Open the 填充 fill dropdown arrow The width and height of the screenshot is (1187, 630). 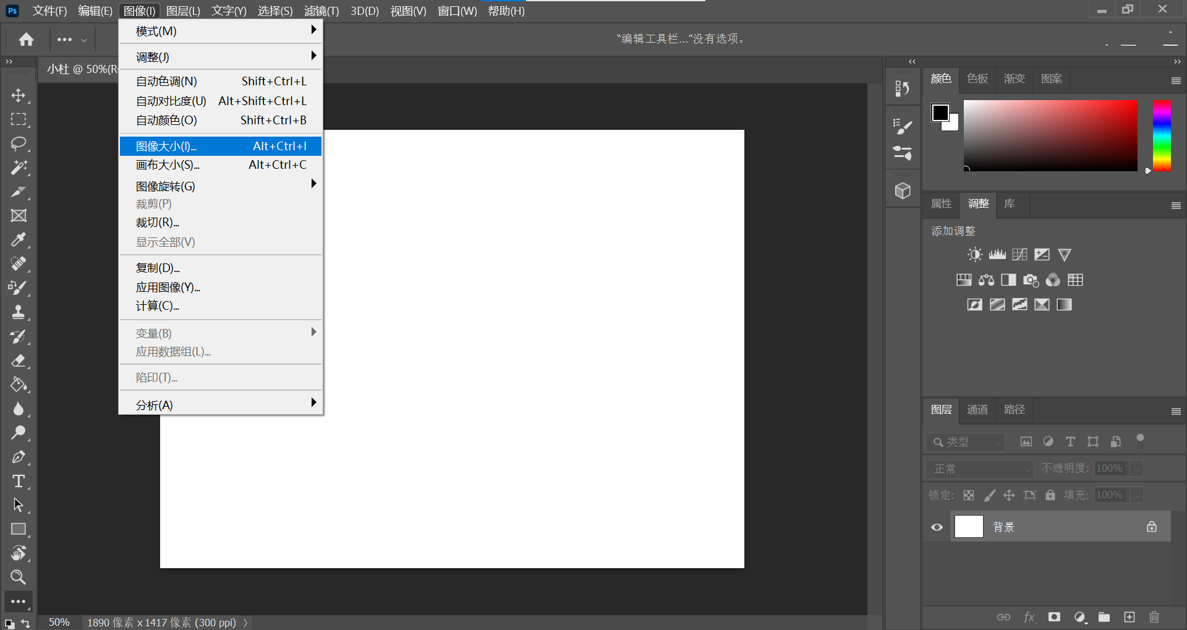[x=1136, y=495]
